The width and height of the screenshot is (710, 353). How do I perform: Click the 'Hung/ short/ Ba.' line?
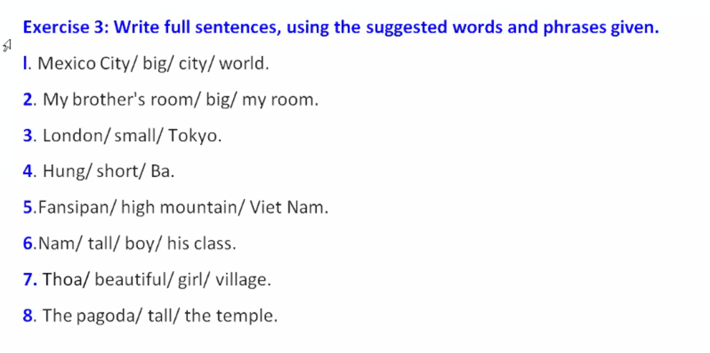108,171
